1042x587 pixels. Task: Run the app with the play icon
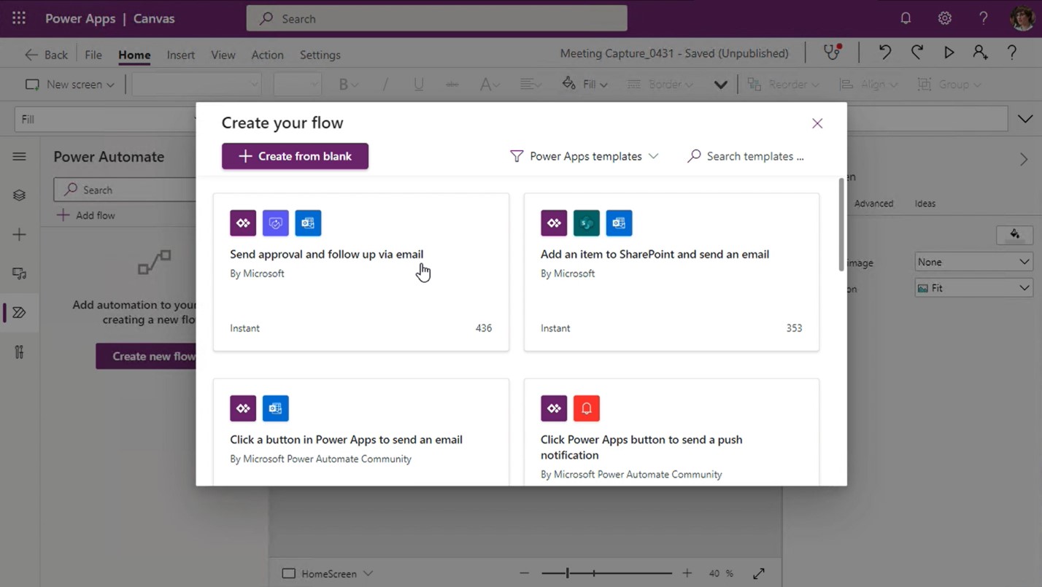click(949, 52)
